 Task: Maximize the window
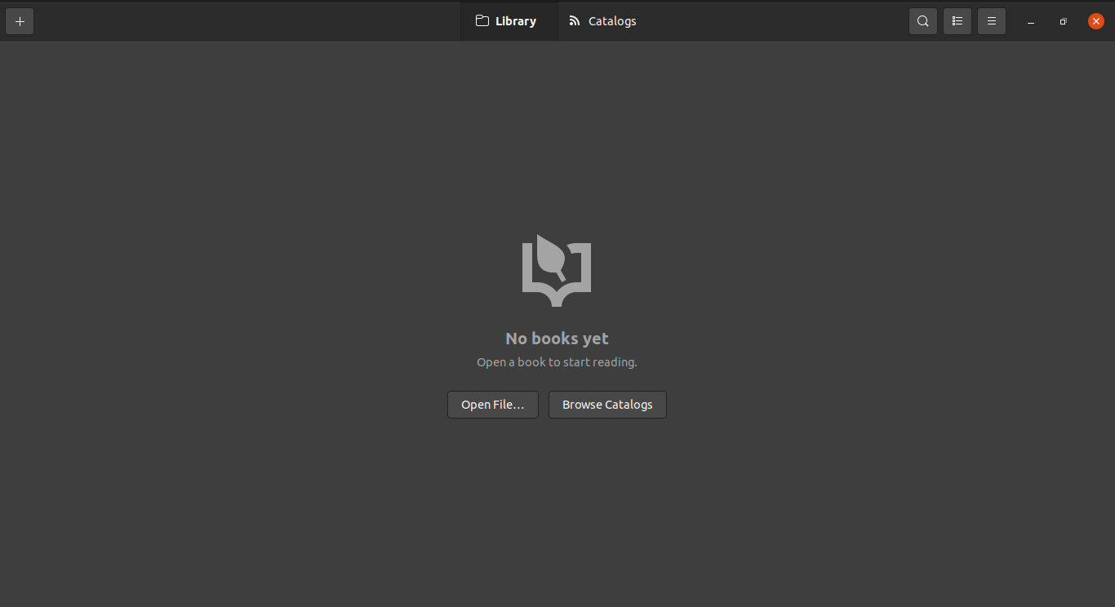(x=1063, y=22)
